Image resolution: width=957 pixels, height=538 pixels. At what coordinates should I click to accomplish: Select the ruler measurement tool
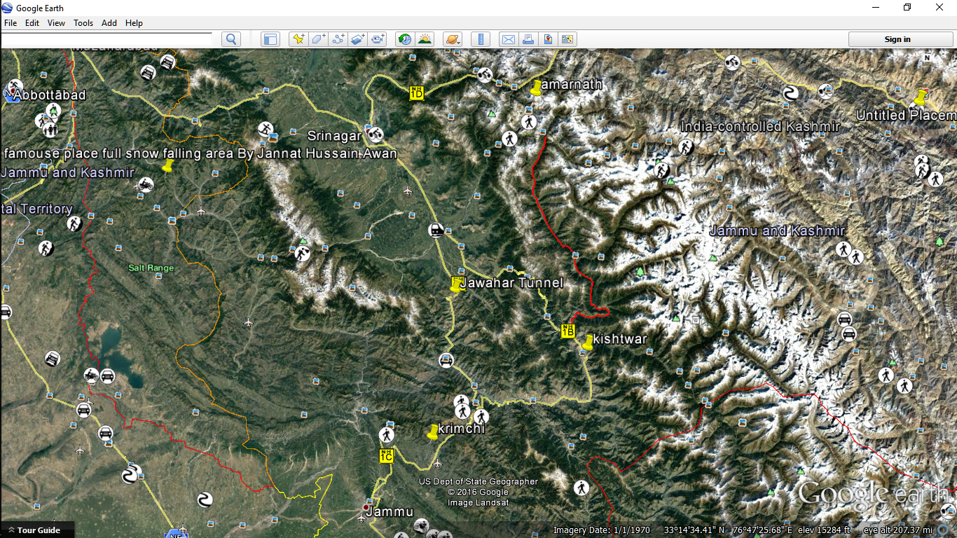click(481, 39)
